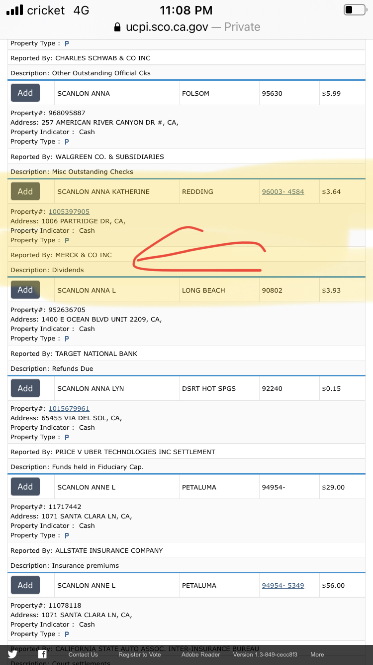Select Property# 11078118 text
The width and height of the screenshot is (373, 665).
coord(46,605)
